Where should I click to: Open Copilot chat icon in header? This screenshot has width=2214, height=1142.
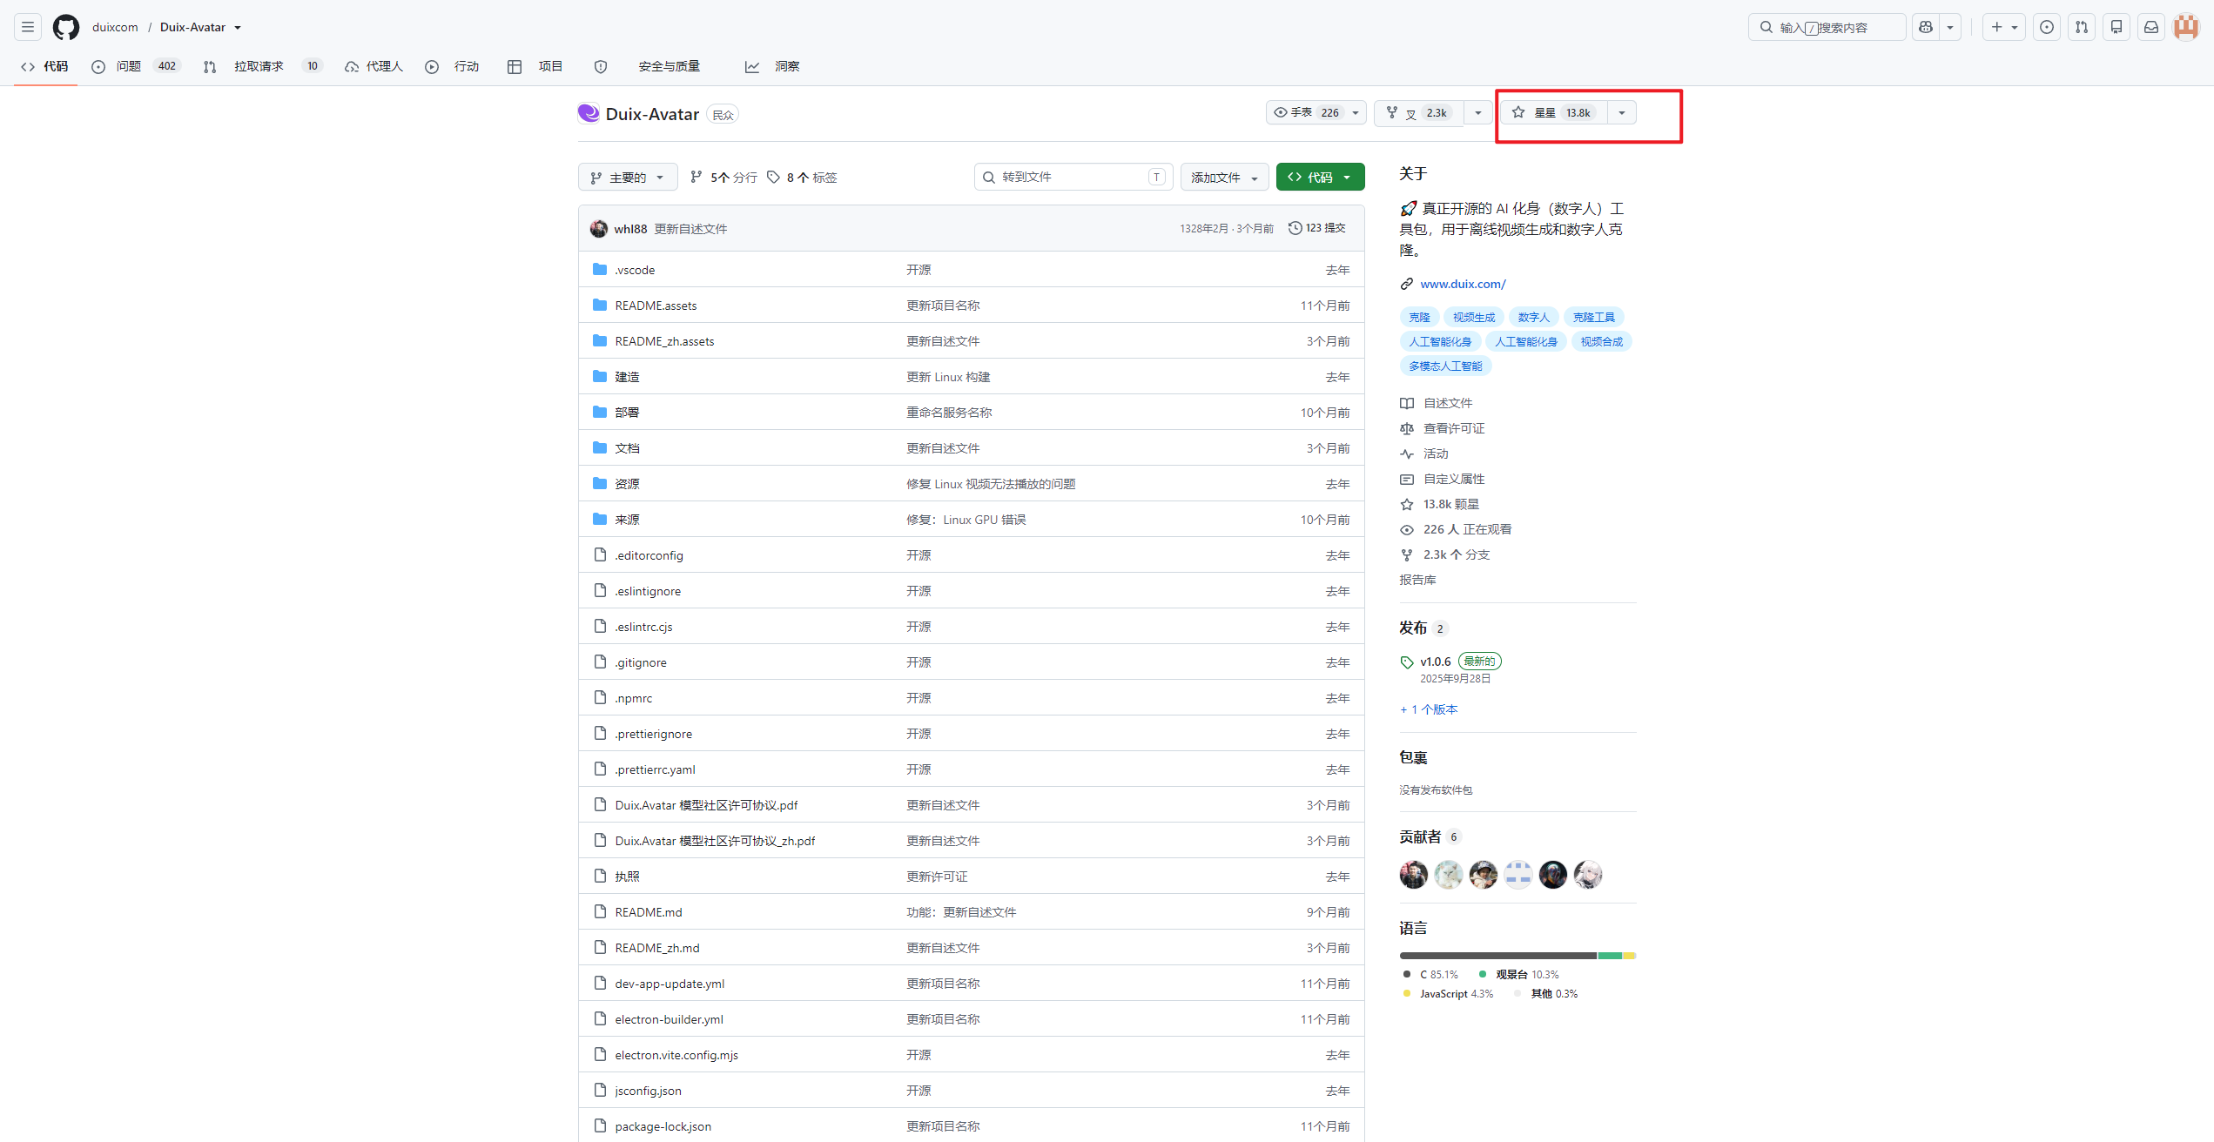coord(1926,27)
